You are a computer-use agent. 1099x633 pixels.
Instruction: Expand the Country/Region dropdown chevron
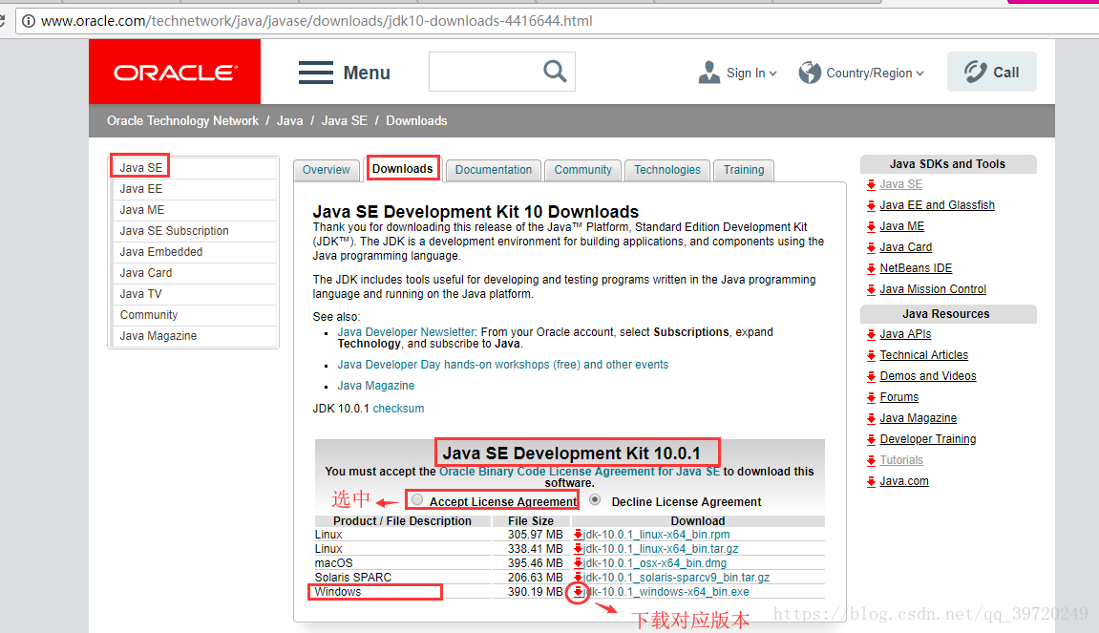[920, 74]
